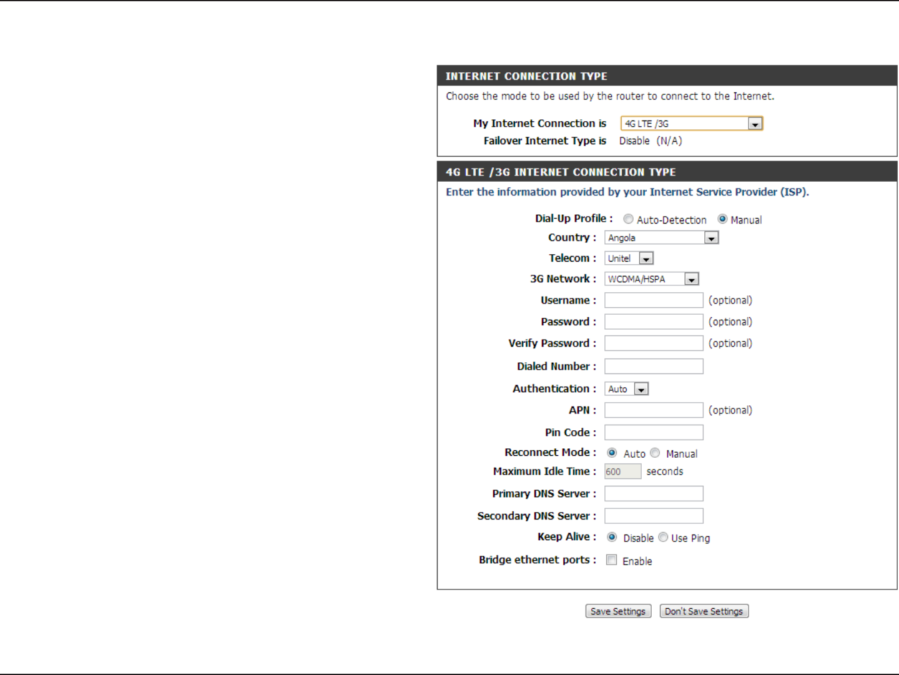The height and width of the screenshot is (675, 899).
Task: Focus the Username input field
Action: pos(654,300)
